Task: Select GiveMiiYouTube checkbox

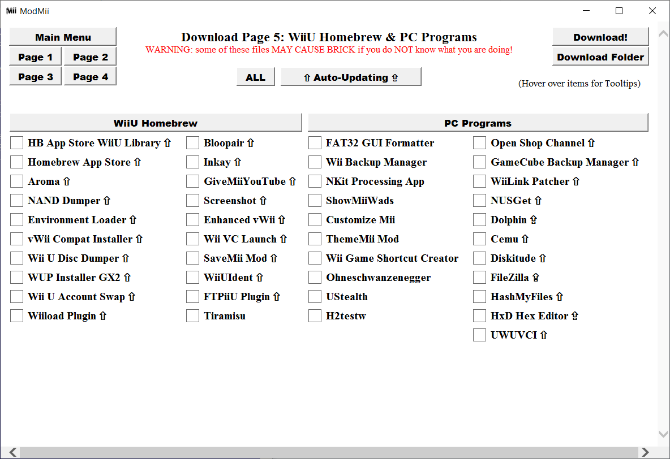Action: [x=193, y=181]
